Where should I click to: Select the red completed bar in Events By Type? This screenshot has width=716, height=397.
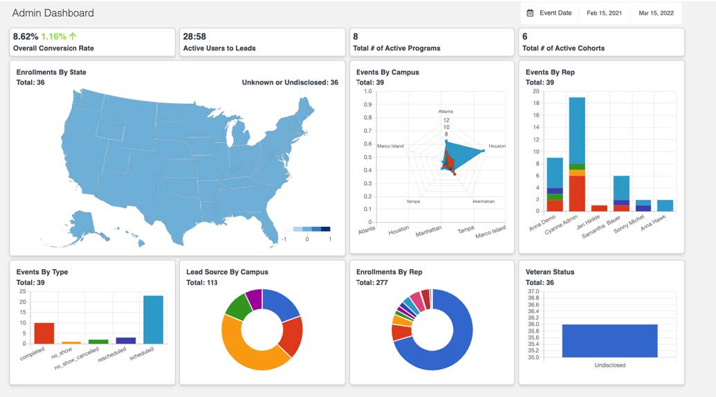tap(44, 333)
